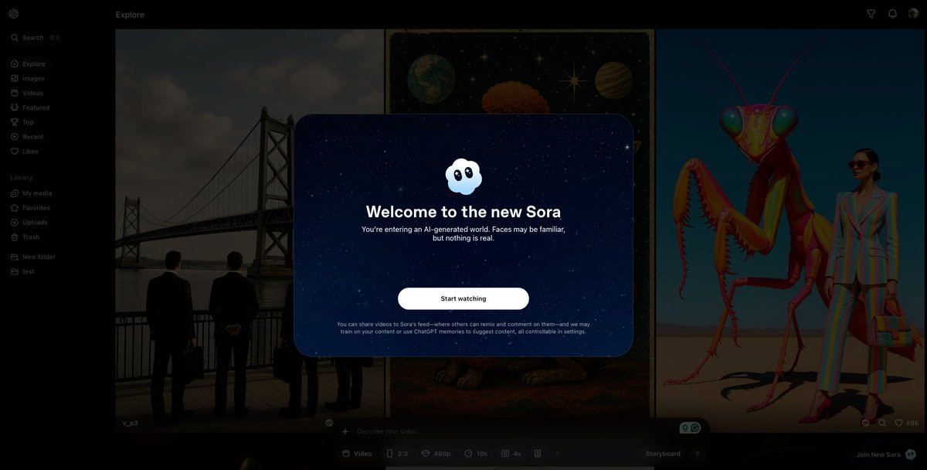Click the Explore page title
The height and width of the screenshot is (470, 927).
point(130,15)
